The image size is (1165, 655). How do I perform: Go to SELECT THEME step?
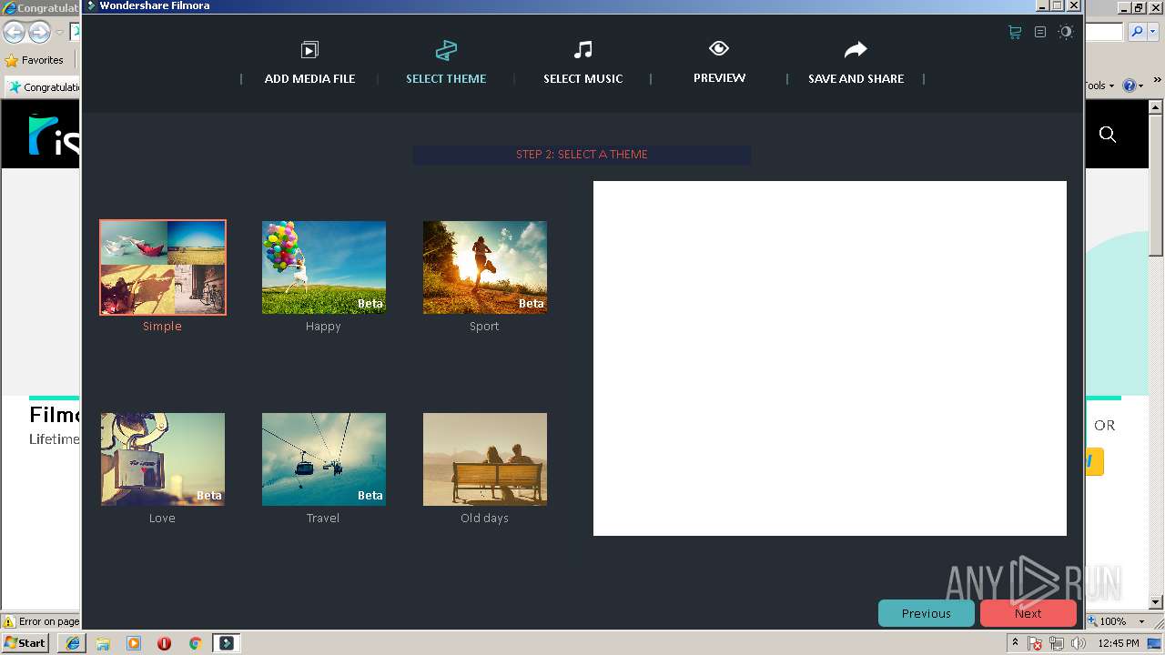pos(446,79)
